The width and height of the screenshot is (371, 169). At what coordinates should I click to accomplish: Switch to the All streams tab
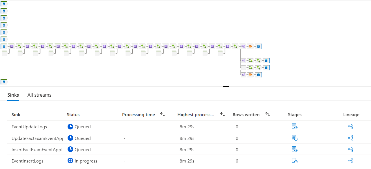click(39, 95)
